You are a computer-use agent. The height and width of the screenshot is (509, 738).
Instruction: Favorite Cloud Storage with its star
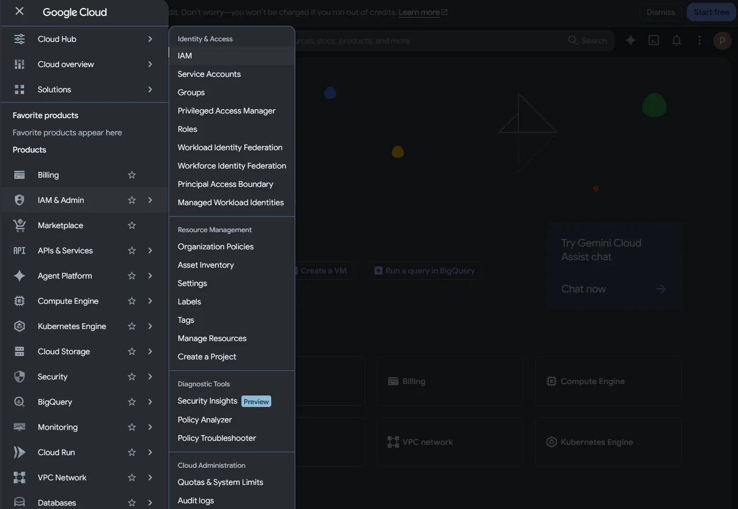[132, 351]
